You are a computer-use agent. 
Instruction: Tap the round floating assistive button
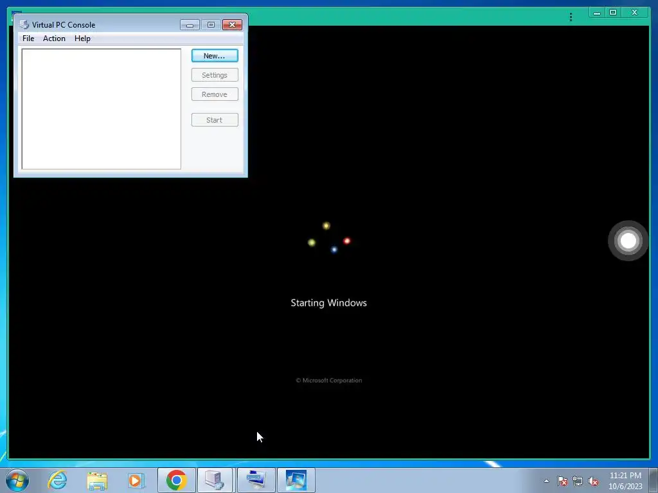pyautogui.click(x=628, y=241)
